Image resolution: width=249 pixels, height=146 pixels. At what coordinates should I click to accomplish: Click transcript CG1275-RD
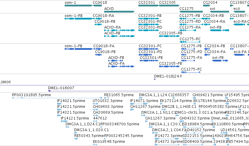coord(191,24)
